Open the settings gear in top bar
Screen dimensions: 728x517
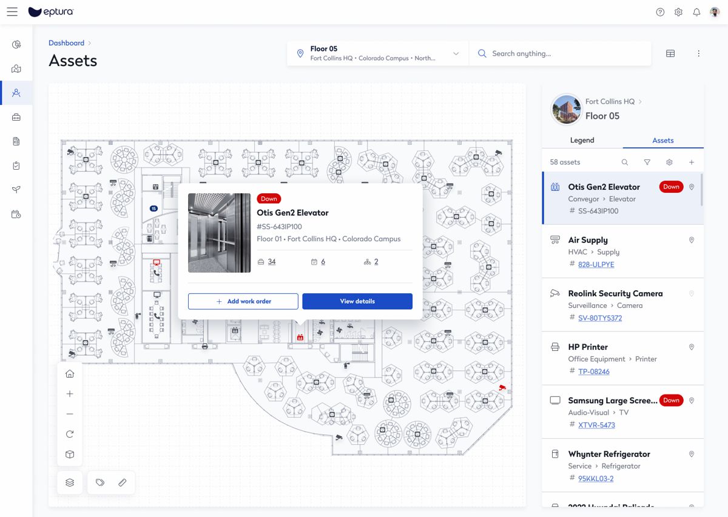tap(678, 12)
